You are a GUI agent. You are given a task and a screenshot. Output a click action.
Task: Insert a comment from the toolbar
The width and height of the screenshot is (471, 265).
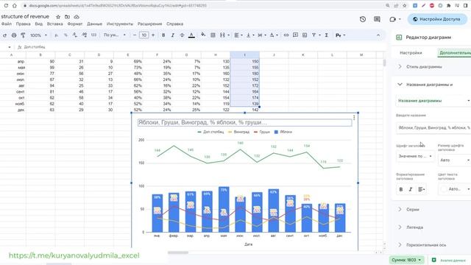295,35
